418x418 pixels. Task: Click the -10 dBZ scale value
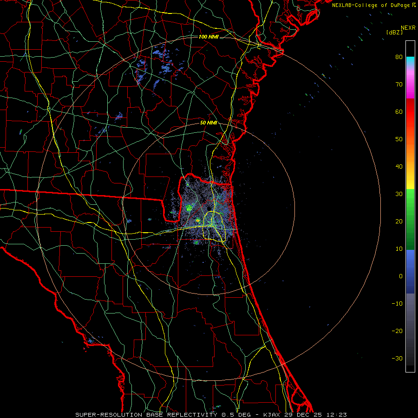pos(397,304)
